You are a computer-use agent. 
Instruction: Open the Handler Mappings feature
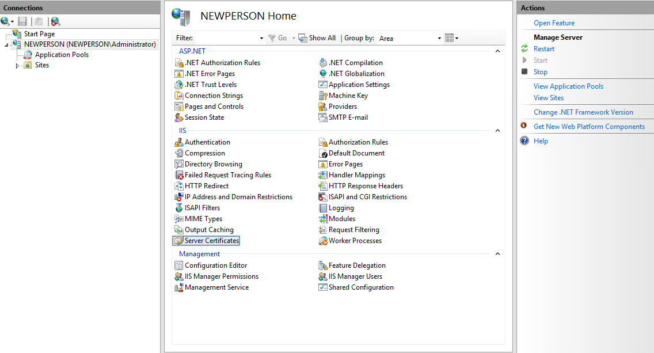(x=357, y=174)
